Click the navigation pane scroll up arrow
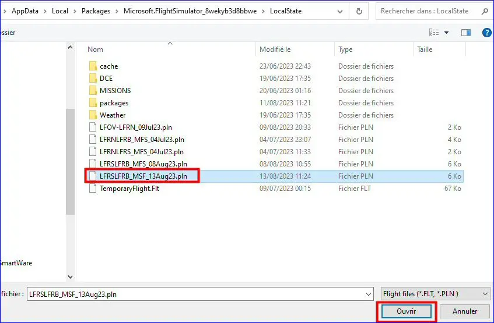 (x=70, y=48)
